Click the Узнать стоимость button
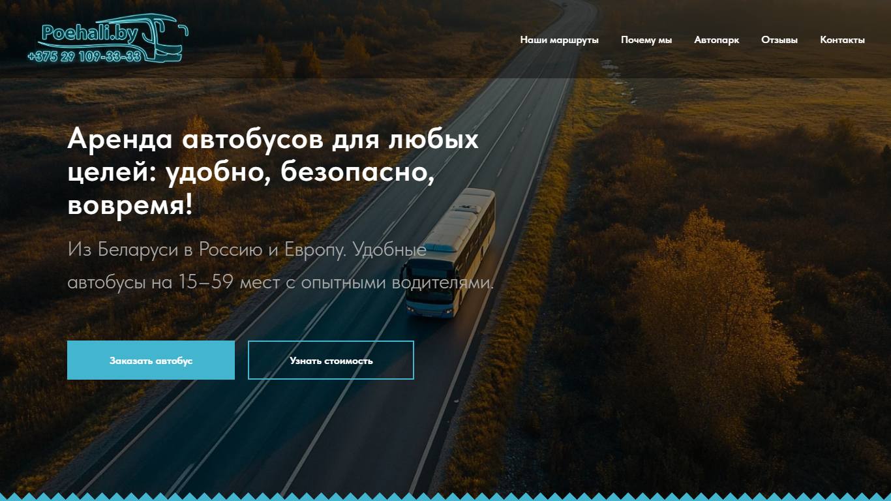The height and width of the screenshot is (501, 891). 331,360
